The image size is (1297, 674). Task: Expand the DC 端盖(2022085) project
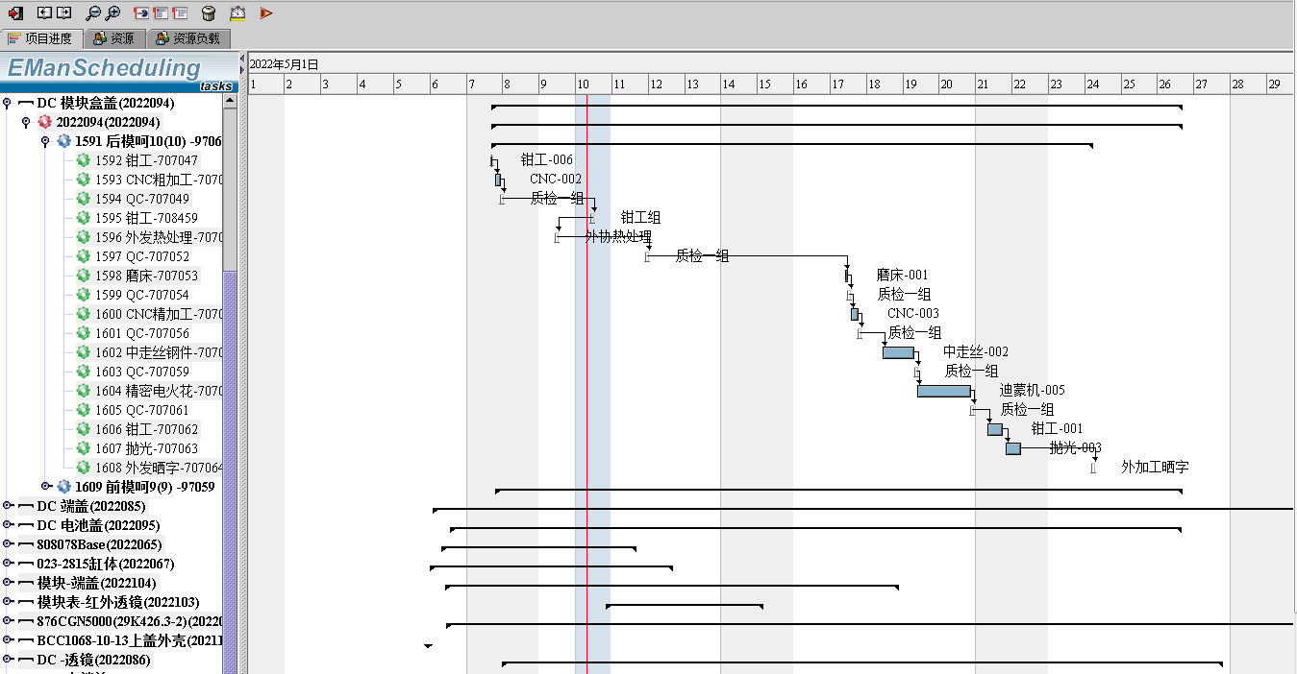8,506
